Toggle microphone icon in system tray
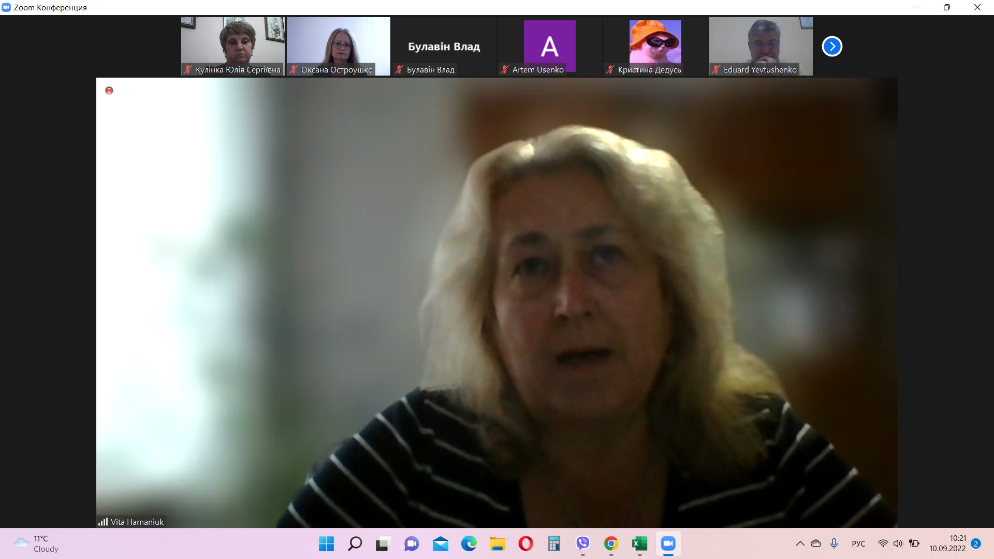994x559 pixels. click(x=834, y=543)
